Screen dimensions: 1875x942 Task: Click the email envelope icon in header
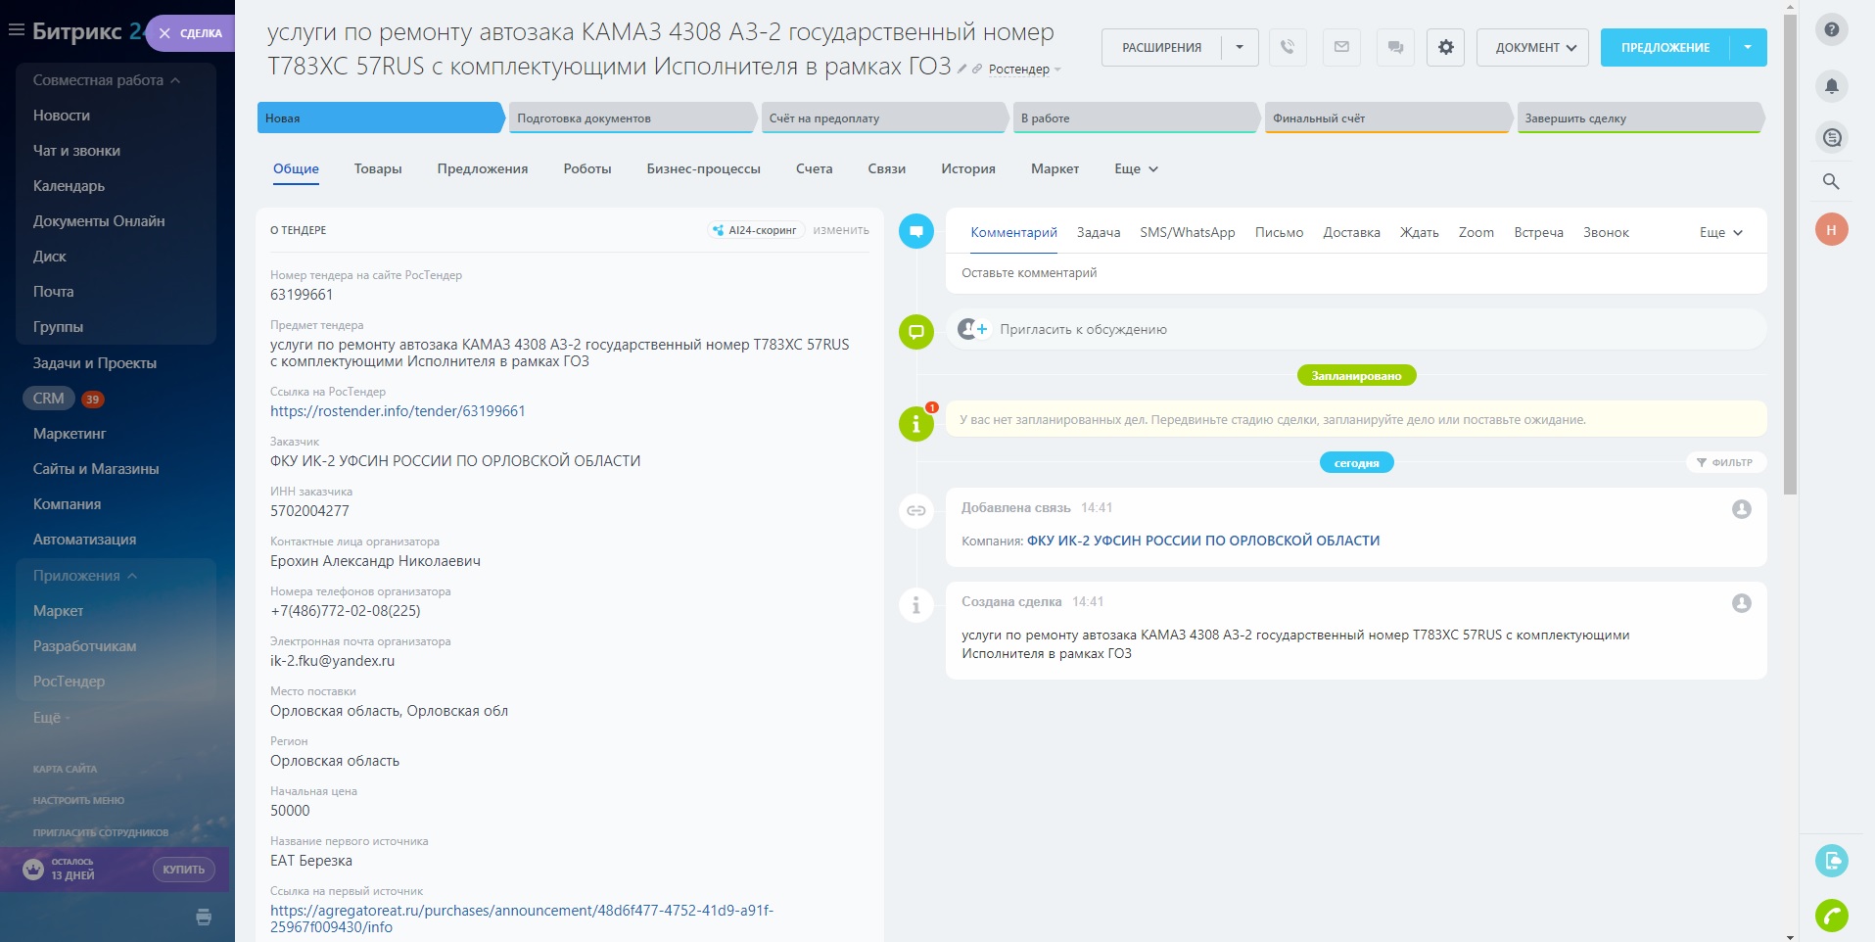(1341, 47)
